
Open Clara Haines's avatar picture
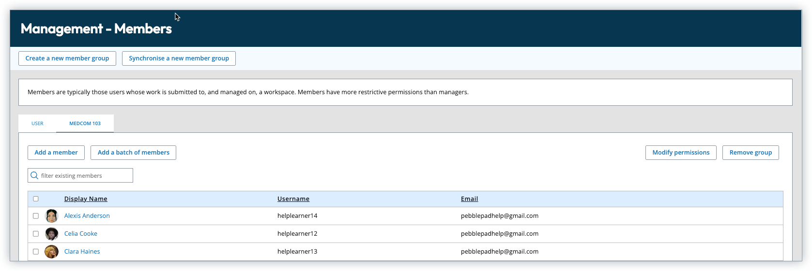point(52,252)
